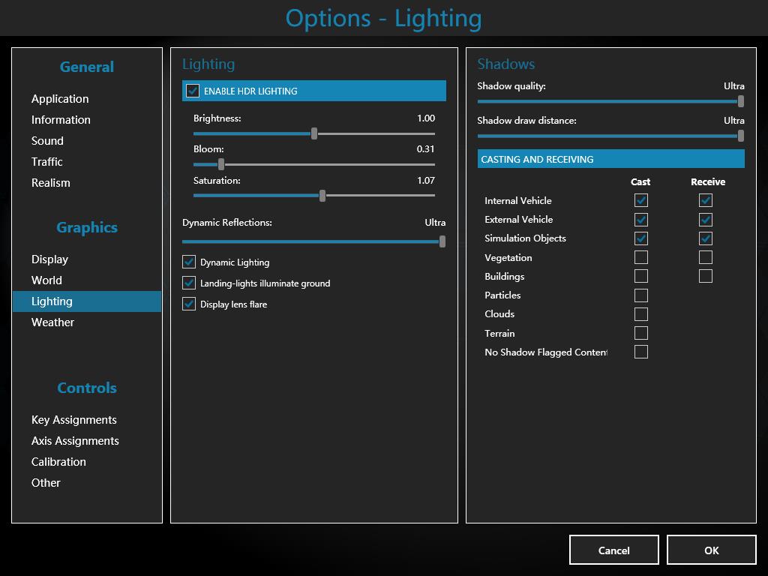This screenshot has height=576, width=768.
Task: Check No Shadow Flagged Content box
Action: coord(640,352)
